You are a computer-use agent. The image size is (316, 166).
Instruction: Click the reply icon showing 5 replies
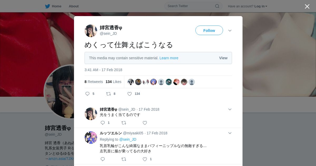tap(87, 94)
